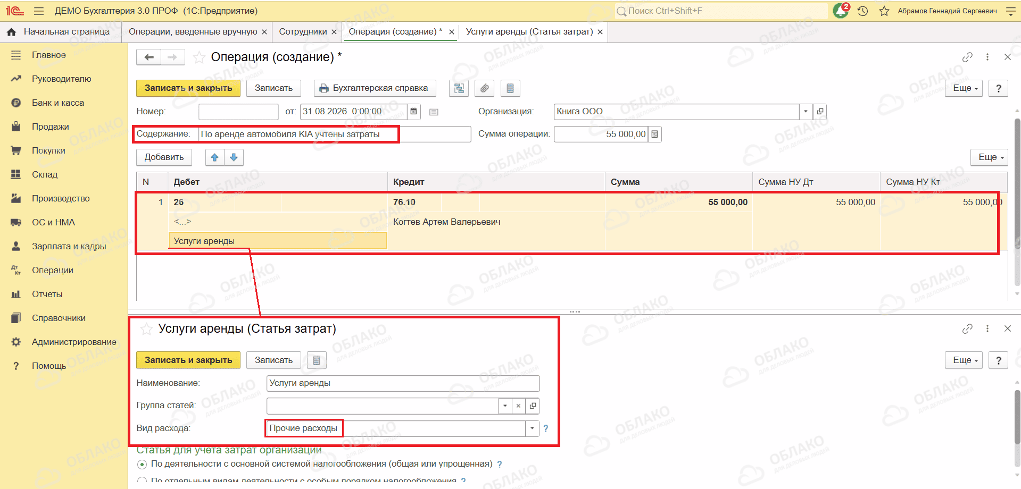Click Операции section gear-formula icon in sidebar
Viewport: 1021px width, 489px height.
click(x=16, y=270)
